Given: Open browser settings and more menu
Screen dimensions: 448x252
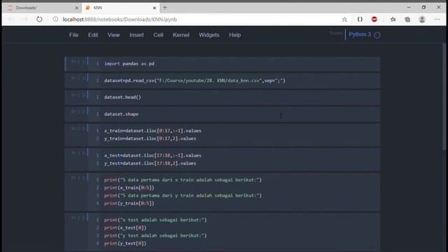Looking at the screenshot, I should (437, 20).
